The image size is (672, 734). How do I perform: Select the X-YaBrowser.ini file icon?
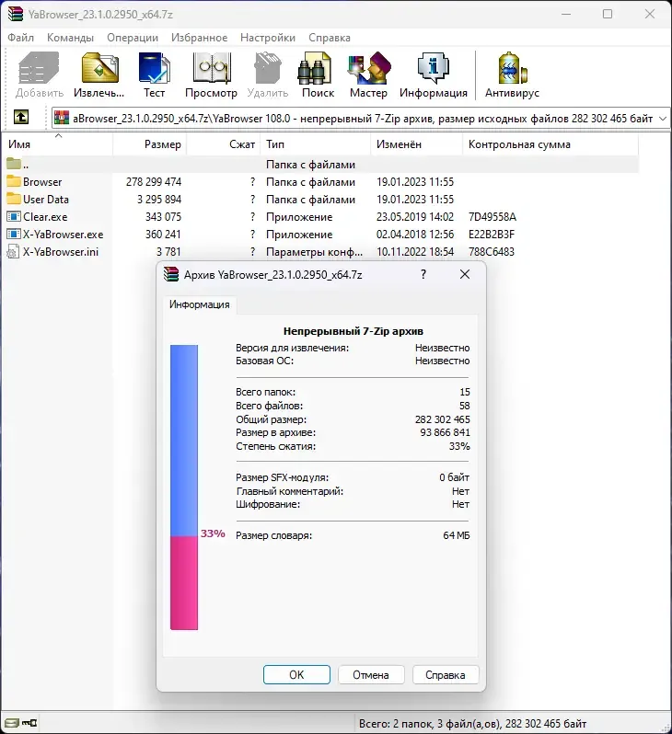tap(13, 251)
